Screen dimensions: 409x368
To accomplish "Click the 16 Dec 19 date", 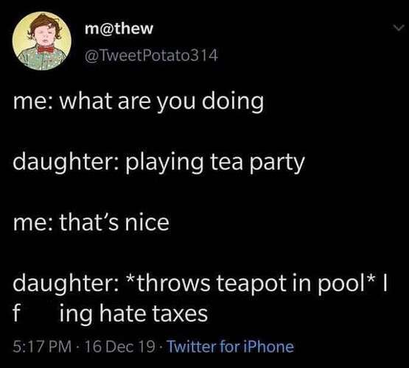I will tap(120, 347).
